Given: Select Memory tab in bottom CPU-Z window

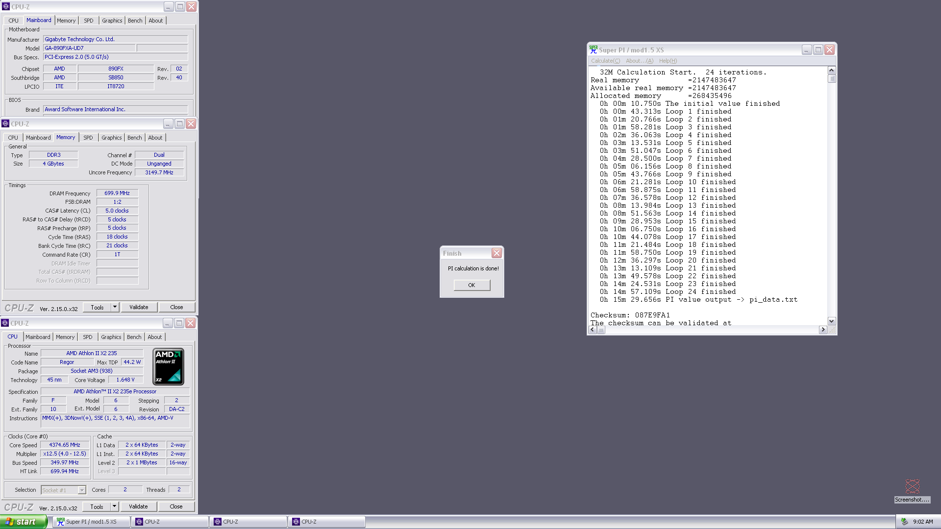Looking at the screenshot, I should (x=65, y=337).
